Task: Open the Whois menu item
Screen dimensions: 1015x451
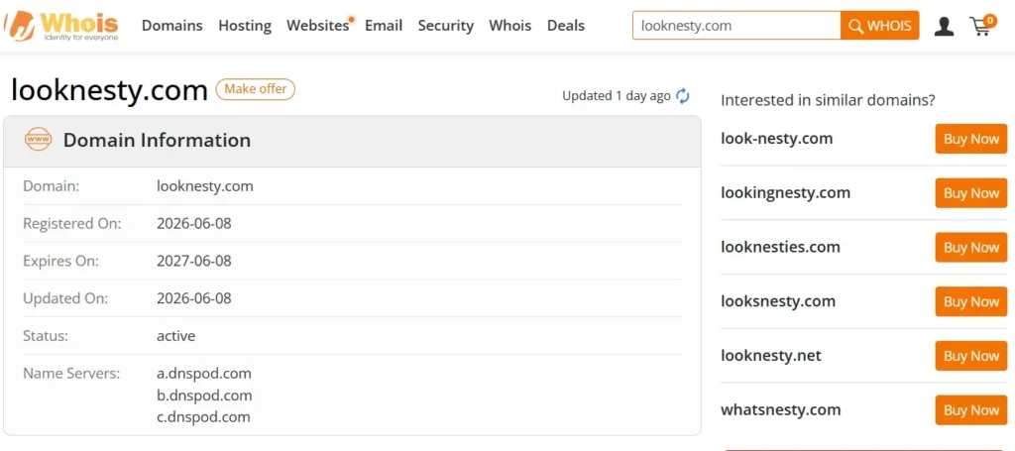Action: (x=510, y=26)
